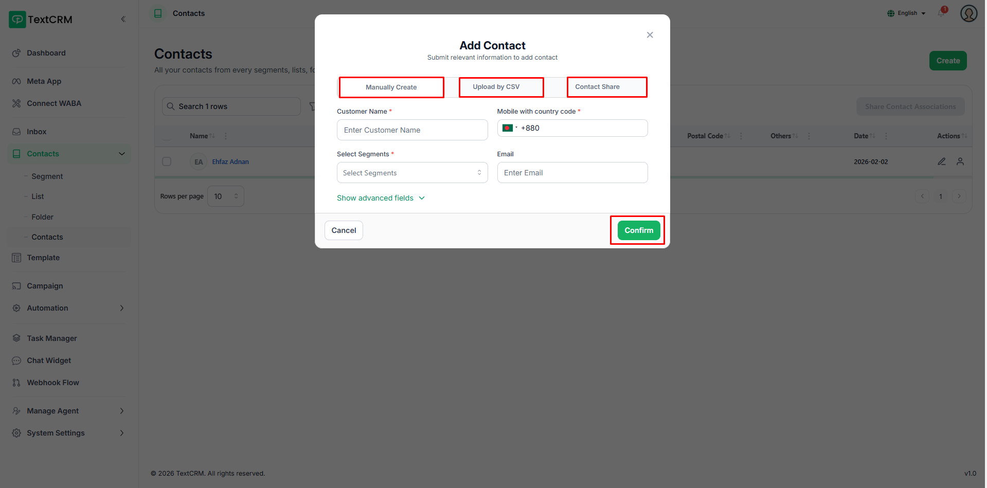Collapse the sidebar with the arrow icon
Screen dimensions: 987x488
click(x=123, y=19)
